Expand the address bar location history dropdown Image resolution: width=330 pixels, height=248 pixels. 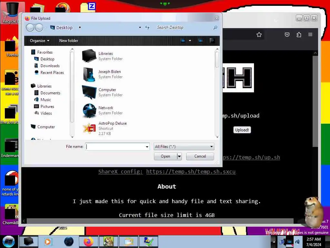pyautogui.click(x=140, y=28)
